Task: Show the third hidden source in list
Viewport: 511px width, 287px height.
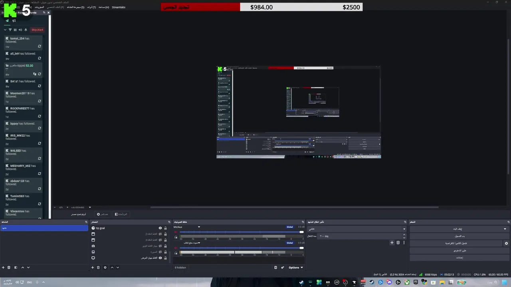Action: (x=160, y=240)
